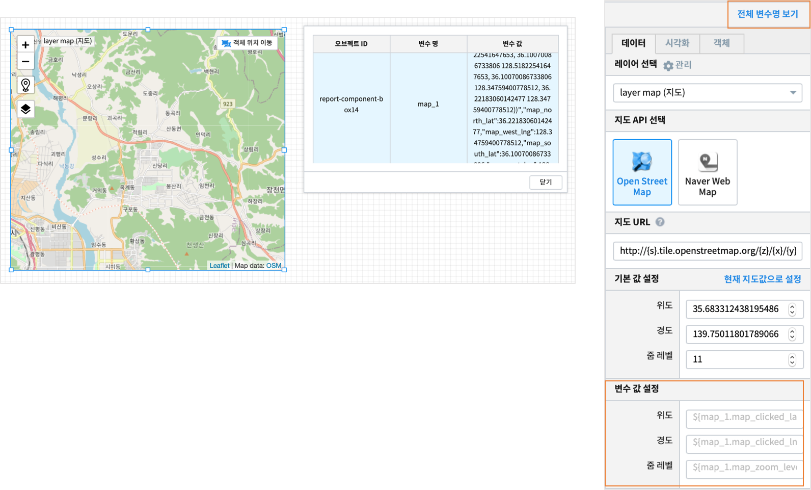
Task: Click 전체 변수명 보기 button
Action: pyautogui.click(x=768, y=14)
